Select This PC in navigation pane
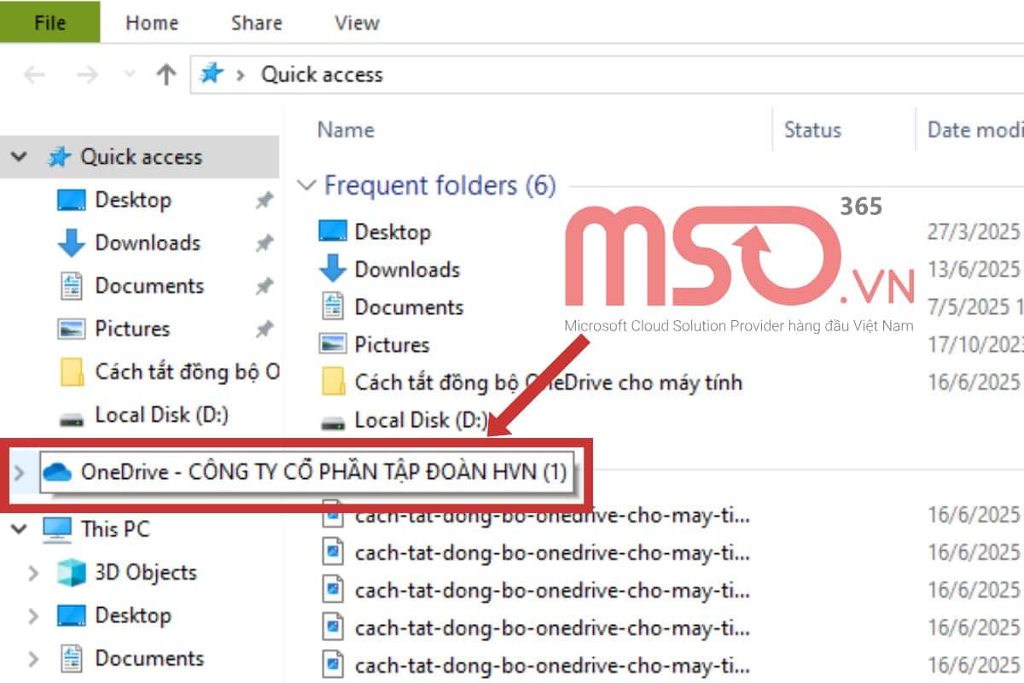The width and height of the screenshot is (1024, 683). [115, 529]
